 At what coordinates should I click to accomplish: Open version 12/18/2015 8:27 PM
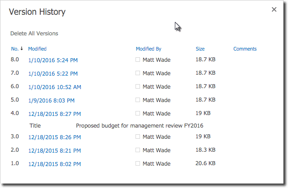[x=55, y=114]
